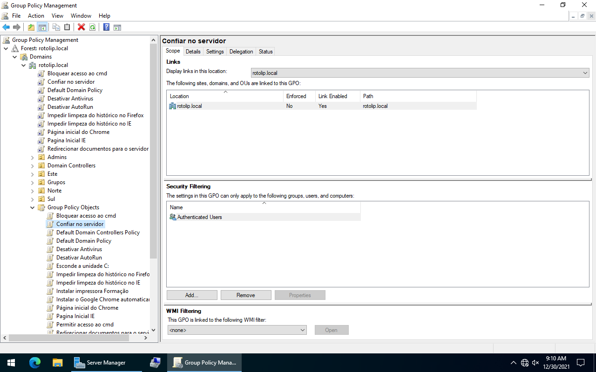Click the Remove button
Image resolution: width=596 pixels, height=372 pixels.
click(x=246, y=295)
